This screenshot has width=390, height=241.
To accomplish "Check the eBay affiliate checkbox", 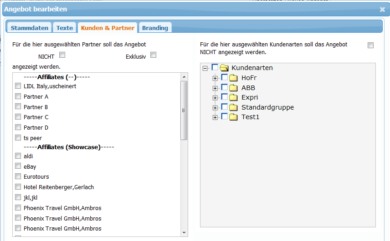I will (18, 166).
